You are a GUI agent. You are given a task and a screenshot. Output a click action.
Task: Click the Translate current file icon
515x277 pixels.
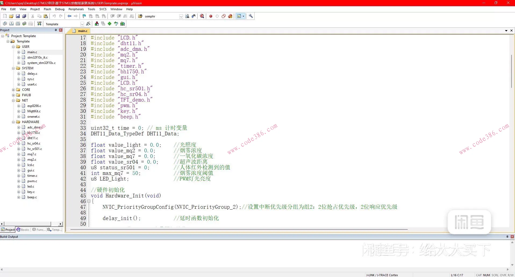(5, 24)
